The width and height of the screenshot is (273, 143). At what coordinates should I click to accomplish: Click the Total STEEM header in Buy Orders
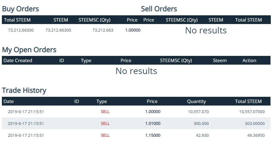pos(17,20)
